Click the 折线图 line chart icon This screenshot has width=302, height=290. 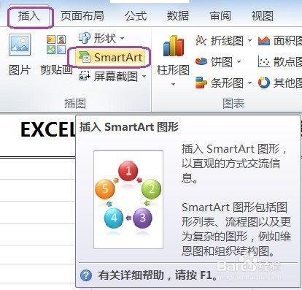point(201,40)
